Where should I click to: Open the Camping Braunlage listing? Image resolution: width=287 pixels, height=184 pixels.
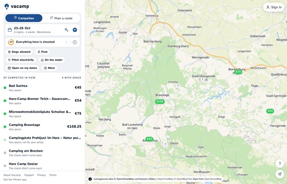click(42, 127)
